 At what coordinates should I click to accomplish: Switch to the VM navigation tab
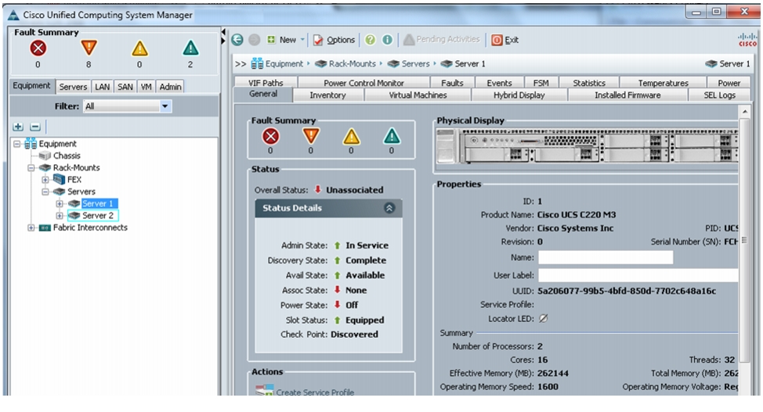pos(146,87)
